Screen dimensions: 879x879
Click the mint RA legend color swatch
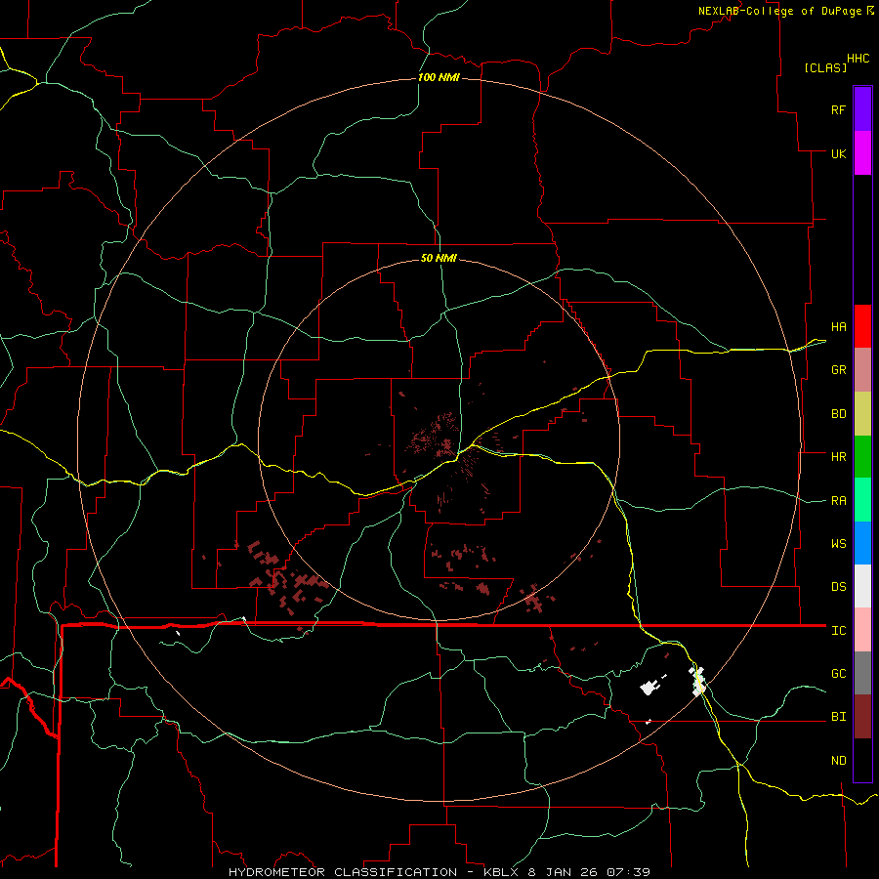pyautogui.click(x=862, y=500)
